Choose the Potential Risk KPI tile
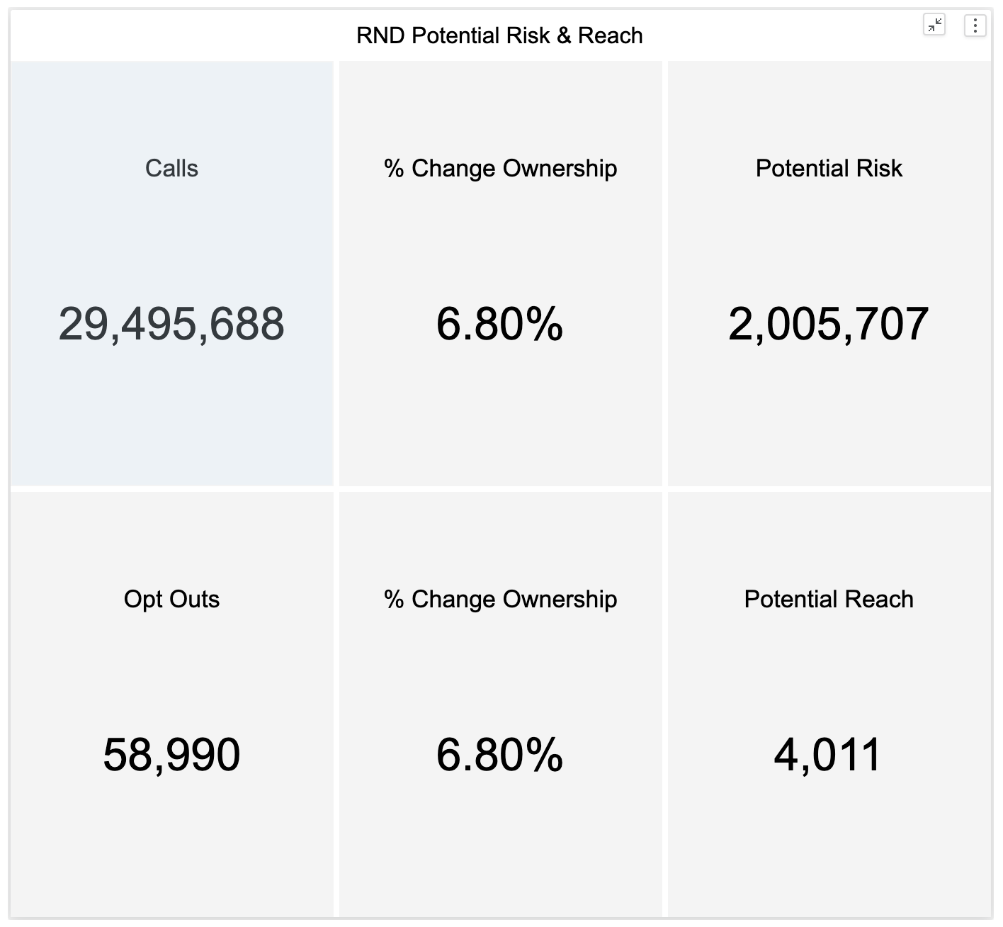This screenshot has width=1003, height=927. [x=829, y=411]
